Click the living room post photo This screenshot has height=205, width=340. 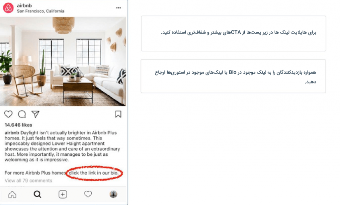tap(63, 61)
